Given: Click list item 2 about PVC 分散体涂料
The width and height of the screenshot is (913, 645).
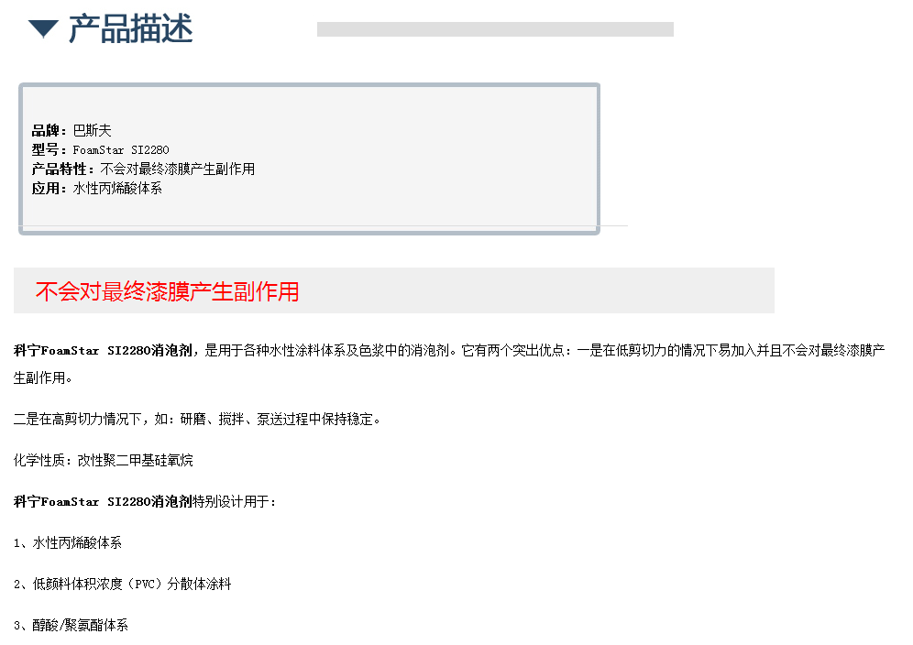Looking at the screenshot, I should point(122,584).
